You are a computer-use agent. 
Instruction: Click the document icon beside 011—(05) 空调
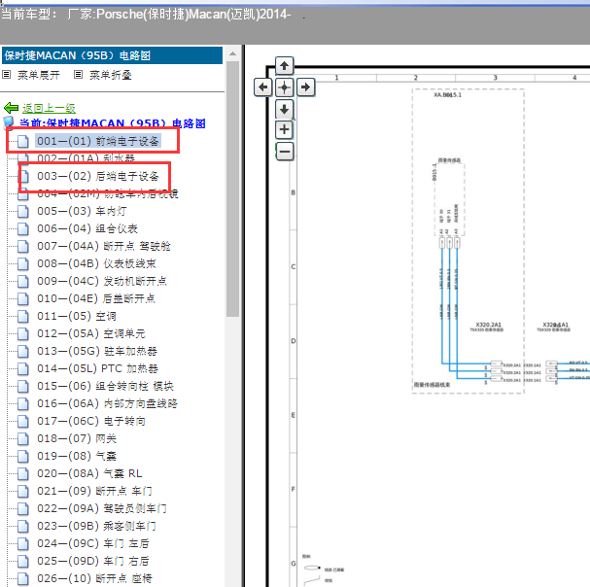point(23,317)
